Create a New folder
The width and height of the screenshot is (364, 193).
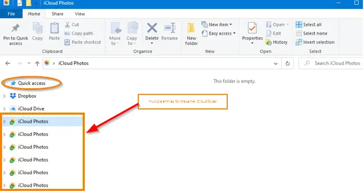pos(191,34)
